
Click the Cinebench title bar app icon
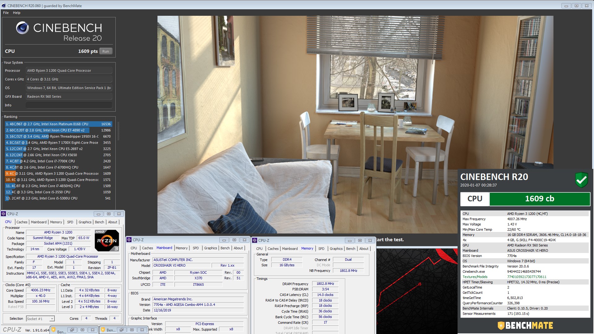[3, 6]
